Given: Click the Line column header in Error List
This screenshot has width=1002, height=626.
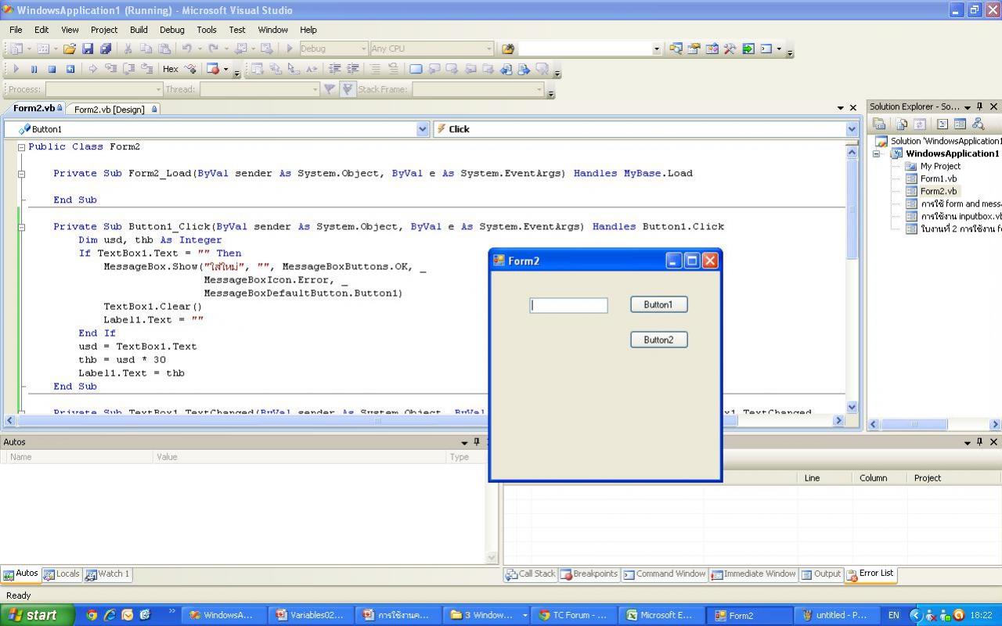Looking at the screenshot, I should pyautogui.click(x=824, y=478).
